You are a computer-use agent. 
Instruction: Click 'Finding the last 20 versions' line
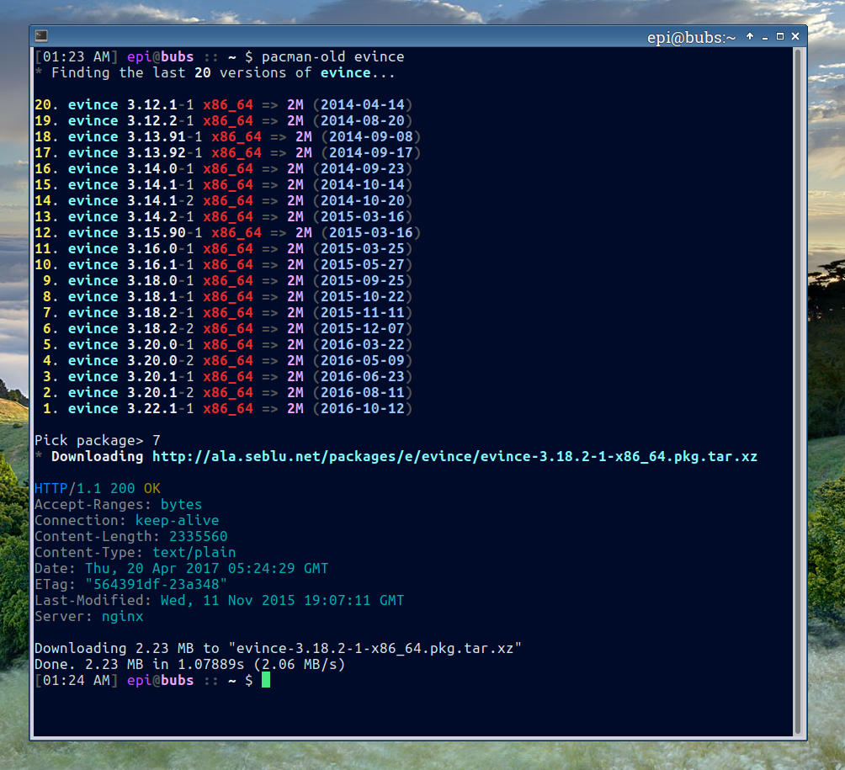(215, 72)
